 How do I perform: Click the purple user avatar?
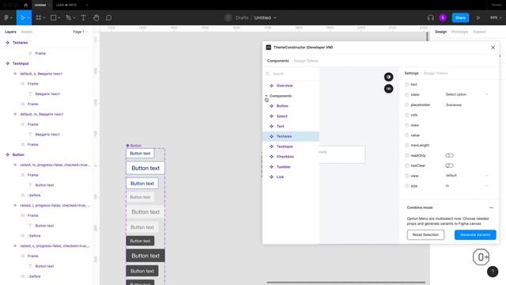pos(443,17)
